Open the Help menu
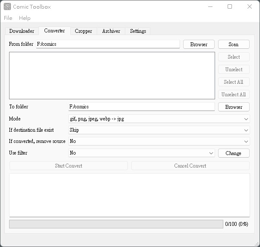 [25, 18]
